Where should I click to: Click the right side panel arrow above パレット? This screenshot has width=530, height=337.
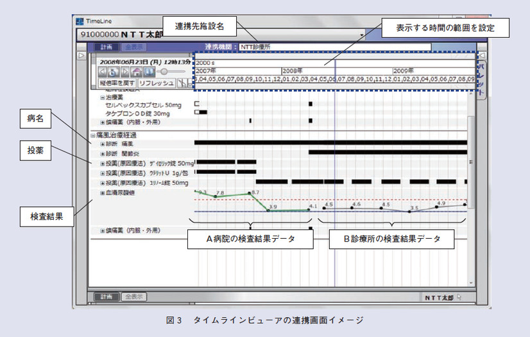483,55
